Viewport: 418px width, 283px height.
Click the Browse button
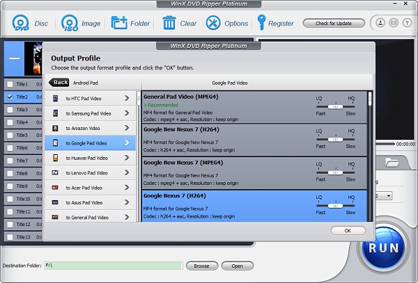tap(202, 266)
